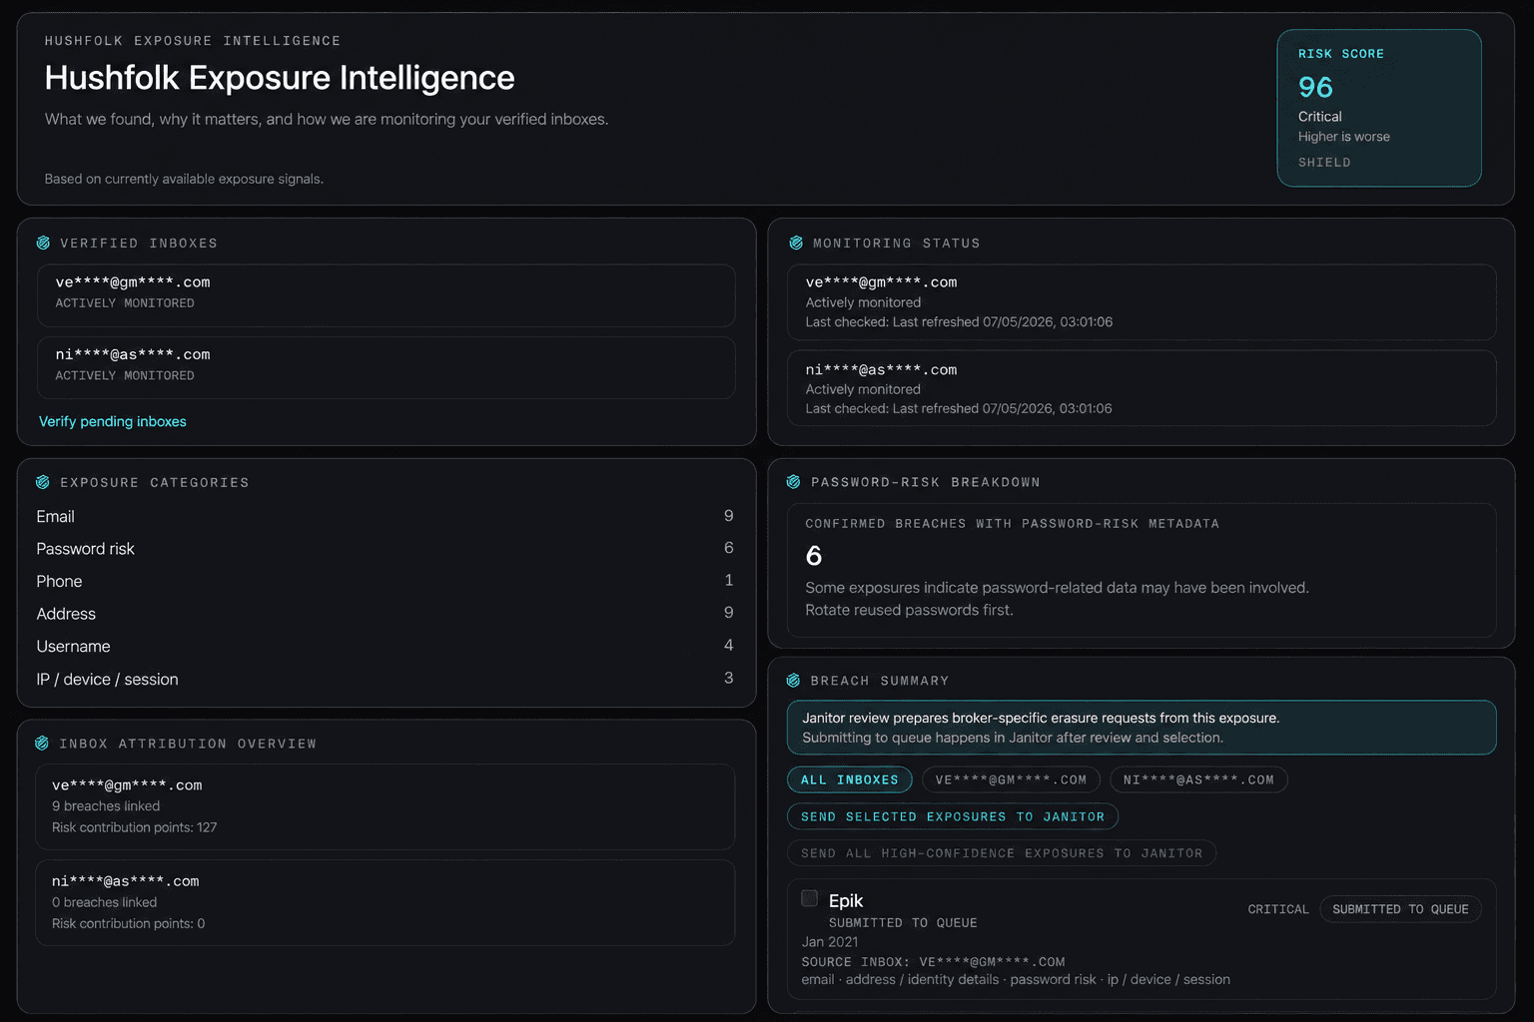Click 'Risk contribution points: 127'

(135, 827)
